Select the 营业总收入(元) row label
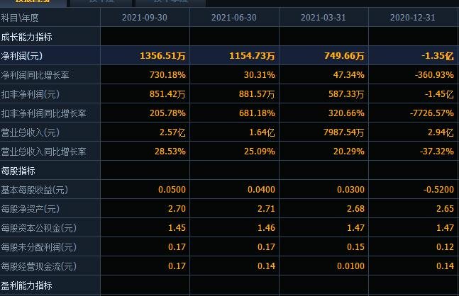This screenshot has height=296, width=459. click(31, 132)
